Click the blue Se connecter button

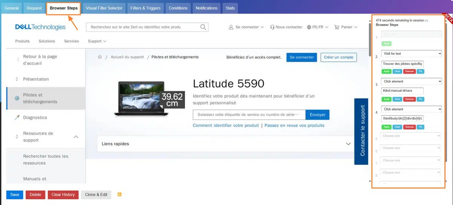[x=302, y=57]
